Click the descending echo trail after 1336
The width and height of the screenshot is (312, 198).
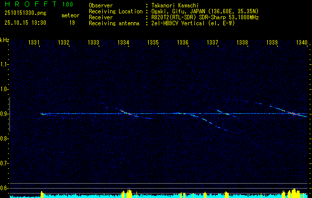point(209,123)
